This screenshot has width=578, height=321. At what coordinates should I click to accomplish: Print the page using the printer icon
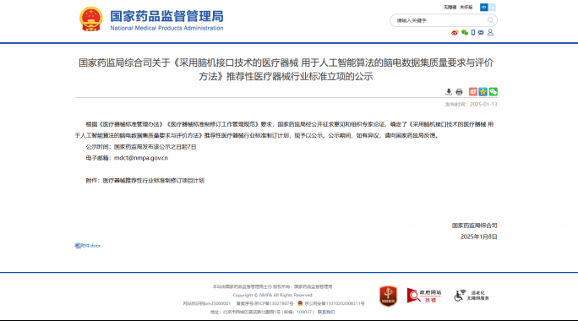(x=459, y=92)
